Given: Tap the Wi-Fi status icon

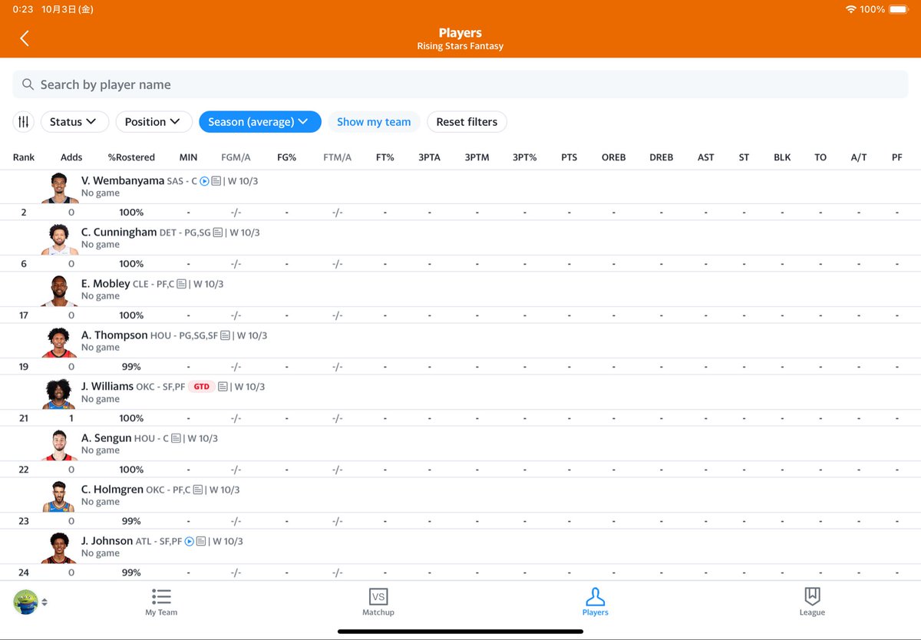Looking at the screenshot, I should (850, 9).
